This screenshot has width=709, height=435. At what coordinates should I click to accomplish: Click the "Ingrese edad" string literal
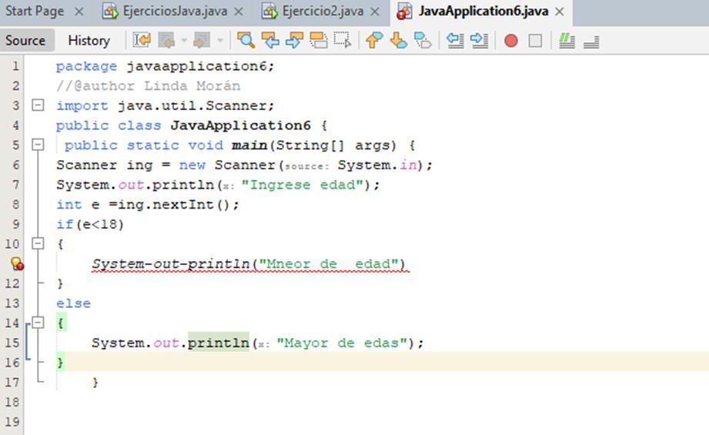click(303, 185)
